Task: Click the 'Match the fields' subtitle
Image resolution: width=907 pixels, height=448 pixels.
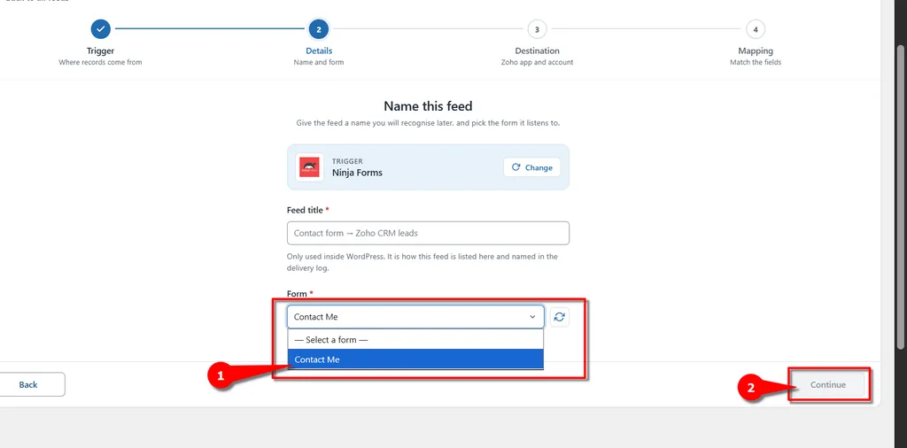Action: [x=756, y=63]
